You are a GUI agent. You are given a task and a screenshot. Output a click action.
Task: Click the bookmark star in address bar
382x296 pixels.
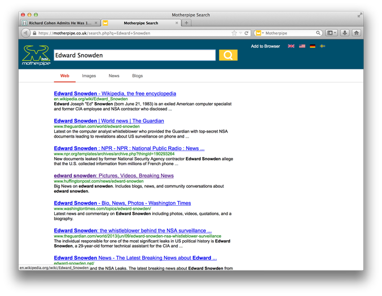pyautogui.click(x=234, y=33)
